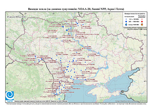The image size is (152, 108).
Task: Click the large blue circle in legend
Action: click(x=126, y=21)
